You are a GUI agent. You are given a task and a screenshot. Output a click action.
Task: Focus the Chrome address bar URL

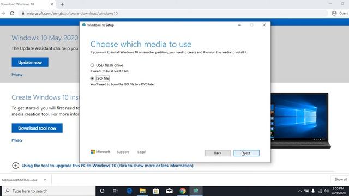pyautogui.click(x=73, y=13)
